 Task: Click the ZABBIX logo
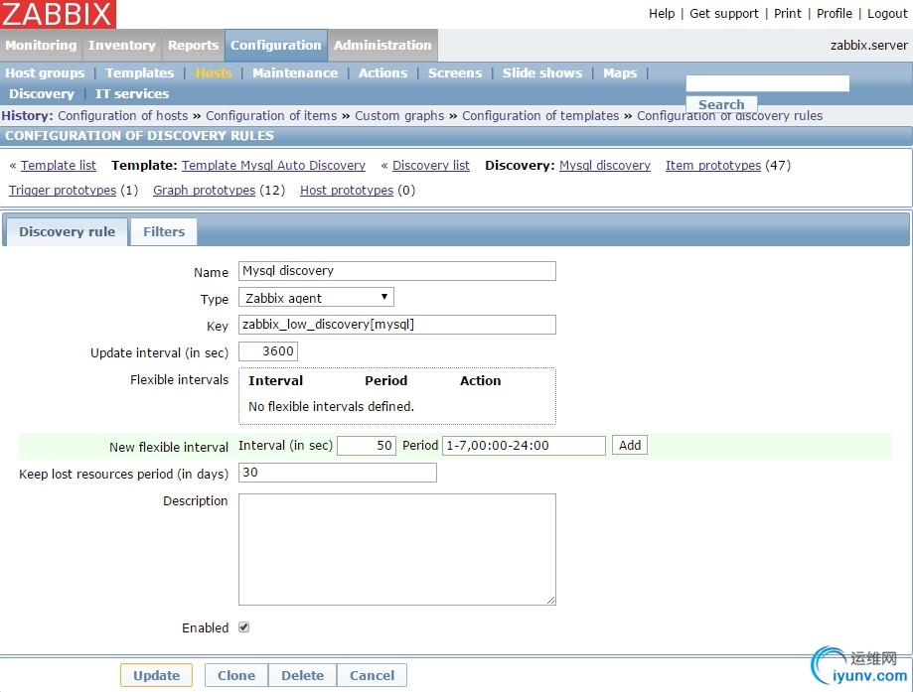click(58, 14)
